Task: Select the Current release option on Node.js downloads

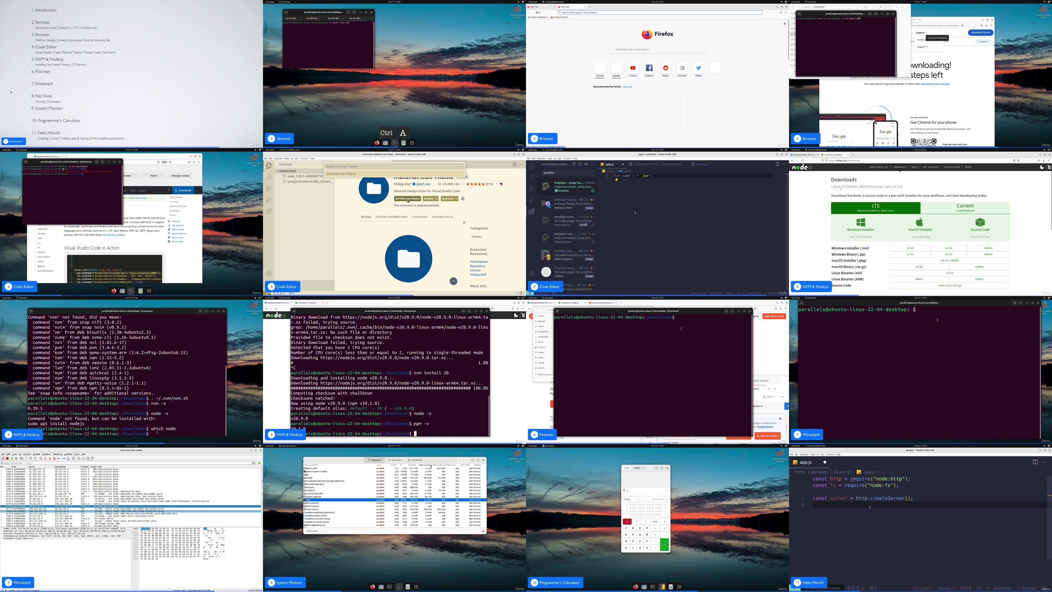Action: pos(965,208)
